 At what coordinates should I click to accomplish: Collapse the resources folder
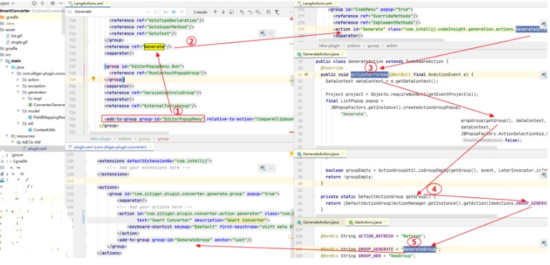(x=6, y=136)
